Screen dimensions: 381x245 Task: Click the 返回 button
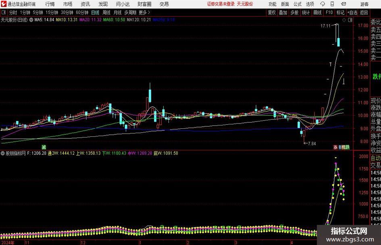click(x=364, y=12)
